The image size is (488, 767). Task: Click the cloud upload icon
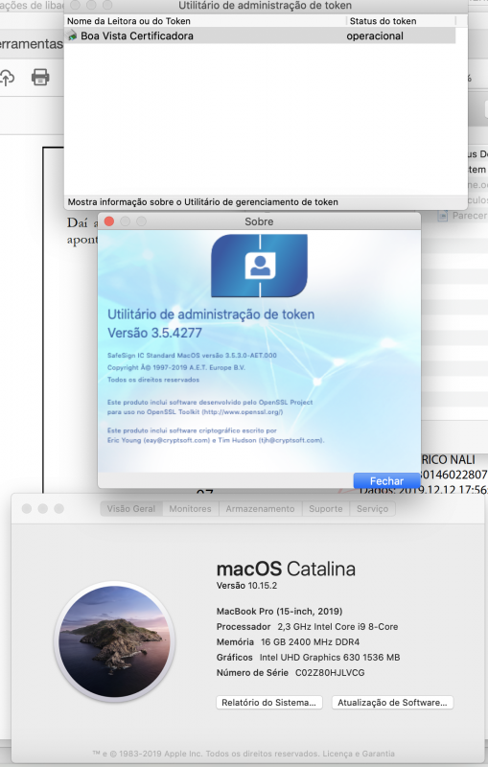[x=7, y=78]
